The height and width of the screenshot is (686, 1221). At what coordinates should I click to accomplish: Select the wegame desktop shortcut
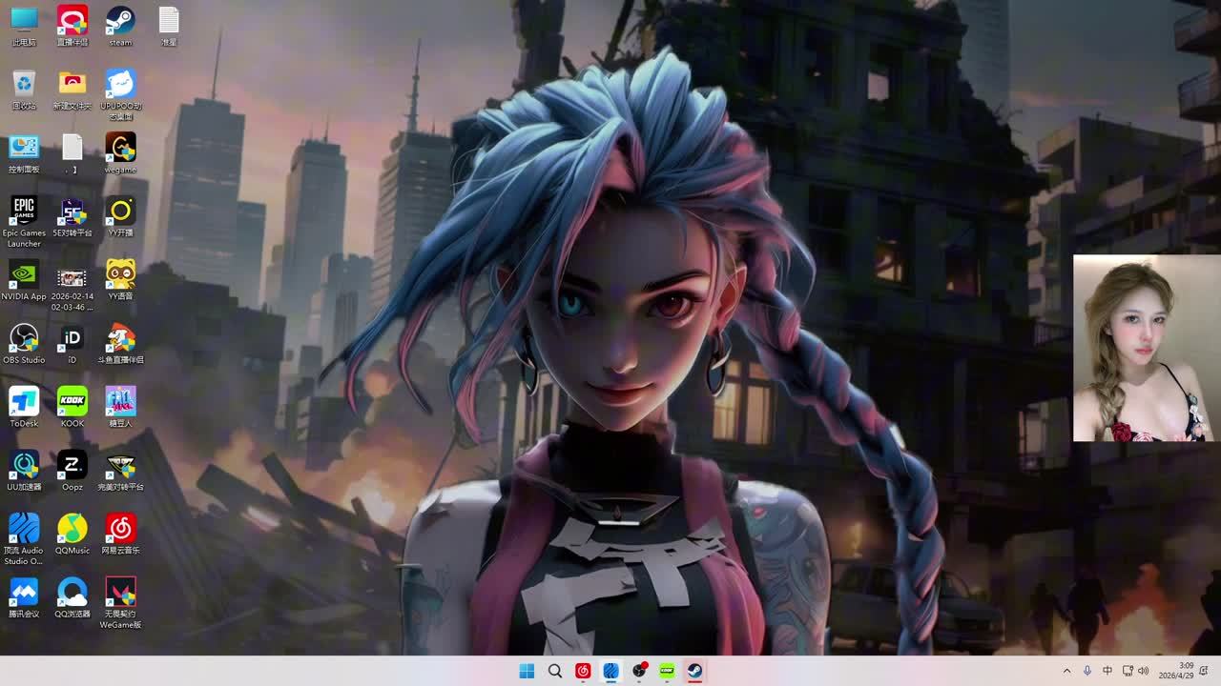pyautogui.click(x=120, y=148)
